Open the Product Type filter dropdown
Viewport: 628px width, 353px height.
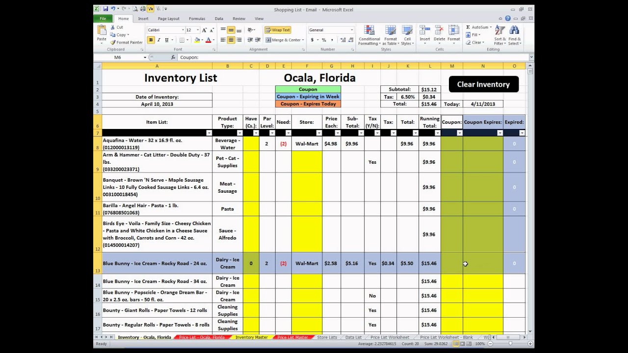click(239, 133)
